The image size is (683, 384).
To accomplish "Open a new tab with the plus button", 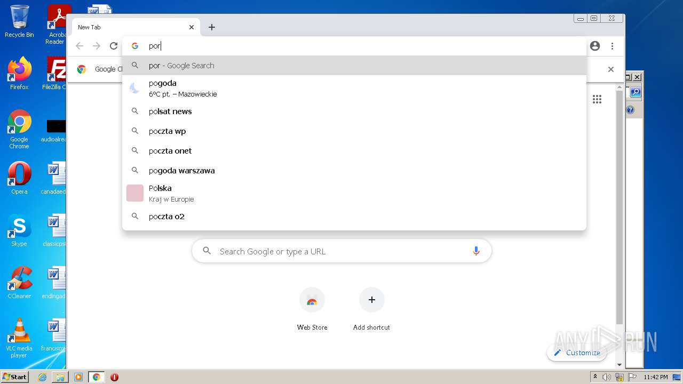I will coord(212,27).
